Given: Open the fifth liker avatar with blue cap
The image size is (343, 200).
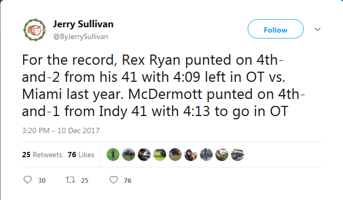Looking at the screenshot, I should pyautogui.click(x=175, y=155).
